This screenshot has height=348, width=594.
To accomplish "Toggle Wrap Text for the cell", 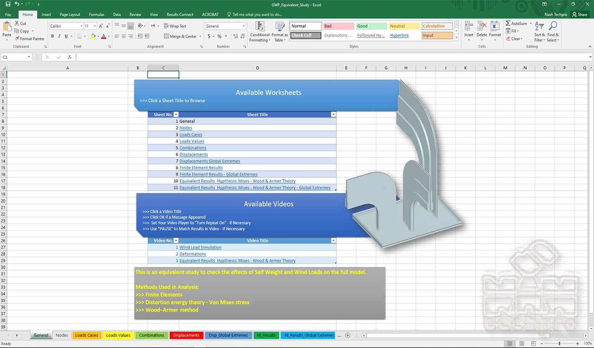I will pos(175,26).
